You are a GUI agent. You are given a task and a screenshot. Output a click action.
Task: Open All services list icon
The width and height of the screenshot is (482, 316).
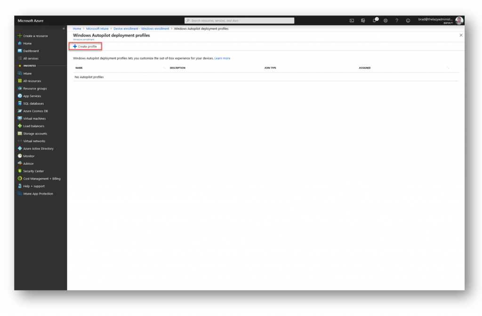(x=20, y=58)
